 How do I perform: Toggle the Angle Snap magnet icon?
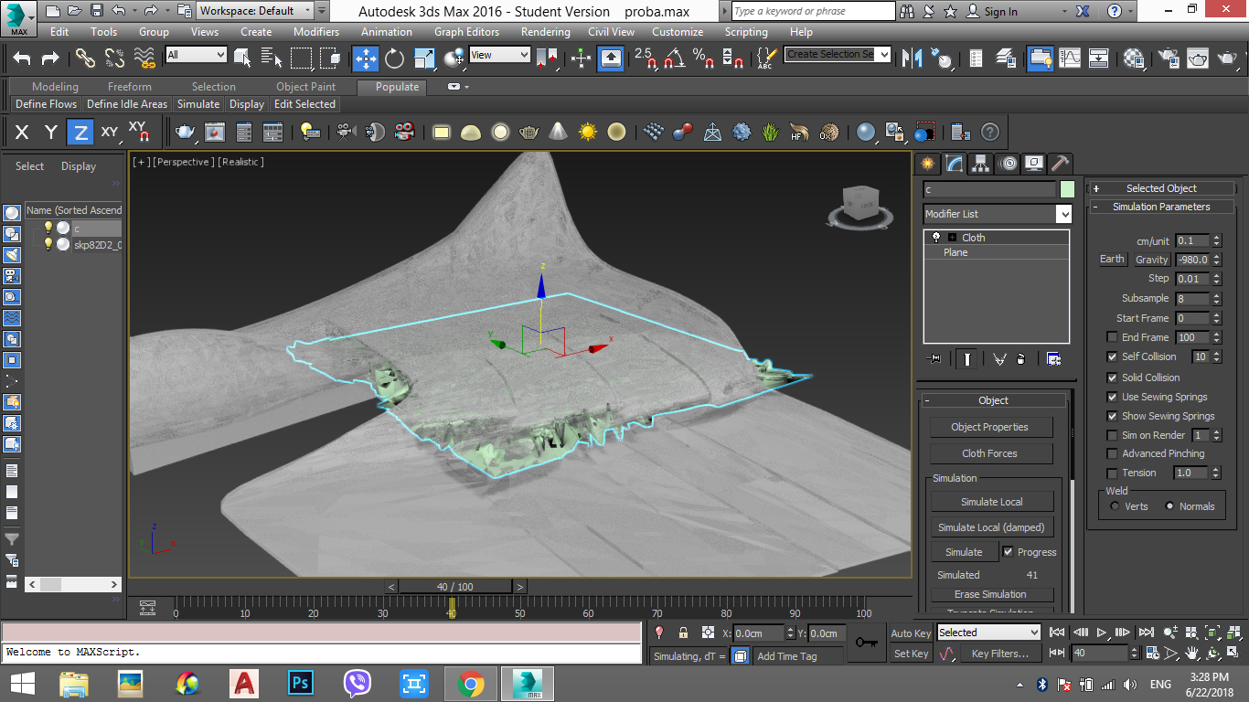675,58
